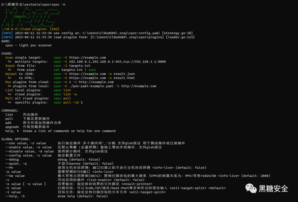This screenshot has width=298, height=202.
Task: Select the targets '192.168.0.1,192.168.0.1:443,tcp://192.168.1.1:8000'
Action: click(x=117, y=62)
